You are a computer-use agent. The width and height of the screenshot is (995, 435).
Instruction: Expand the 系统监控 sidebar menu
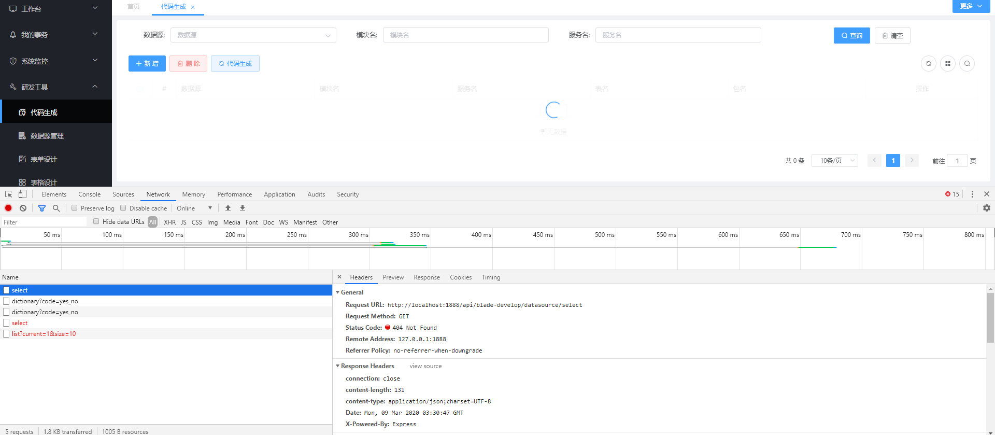(x=95, y=60)
